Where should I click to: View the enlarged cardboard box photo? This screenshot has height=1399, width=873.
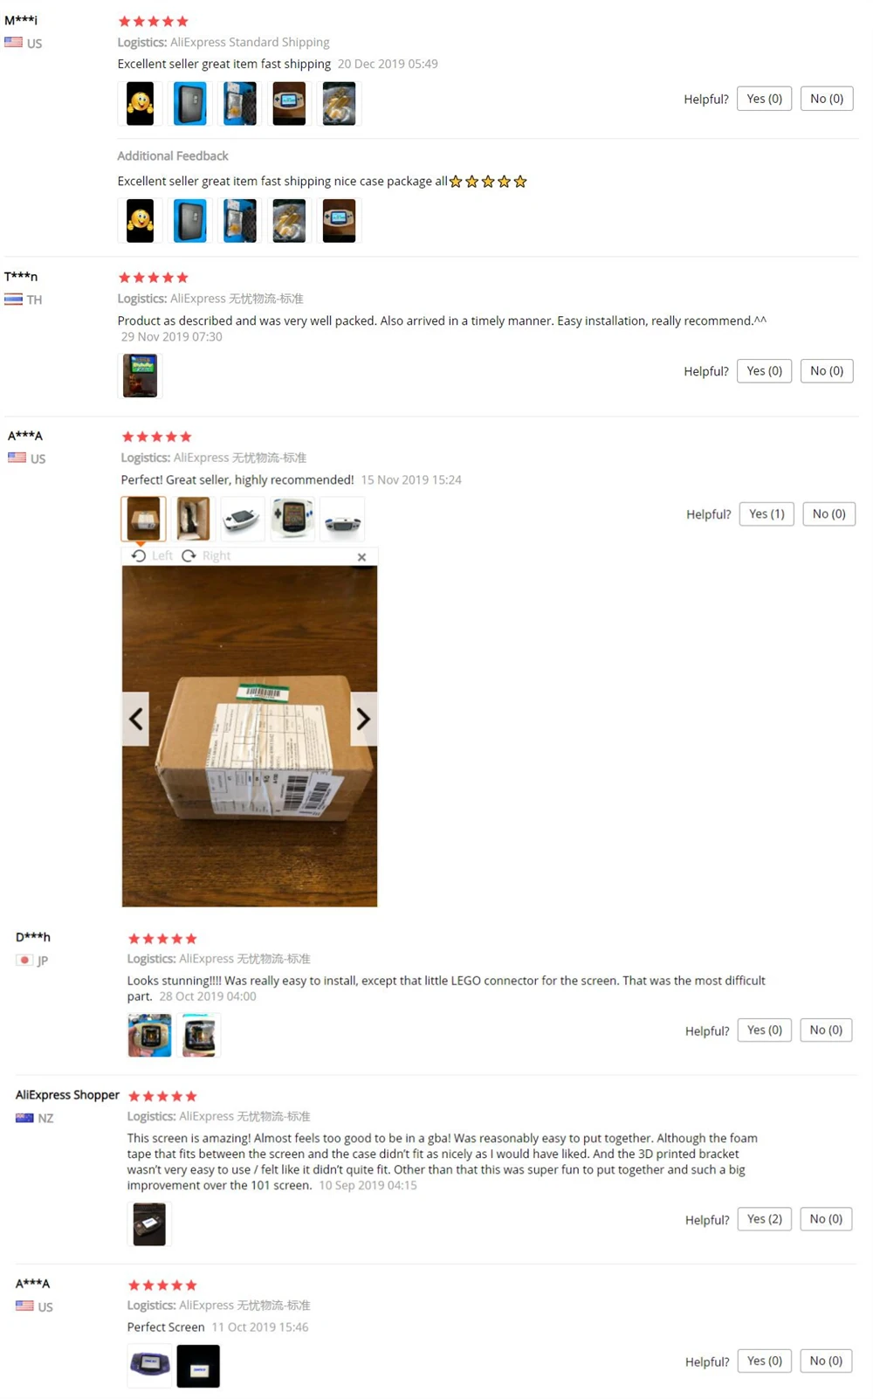tap(250, 736)
